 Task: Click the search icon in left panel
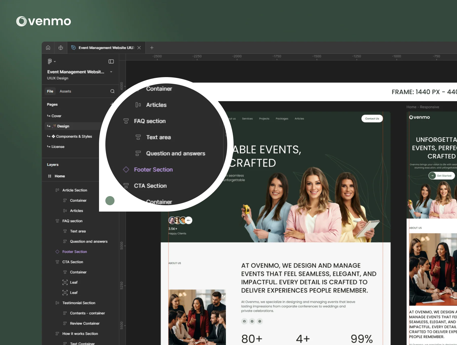tap(112, 91)
